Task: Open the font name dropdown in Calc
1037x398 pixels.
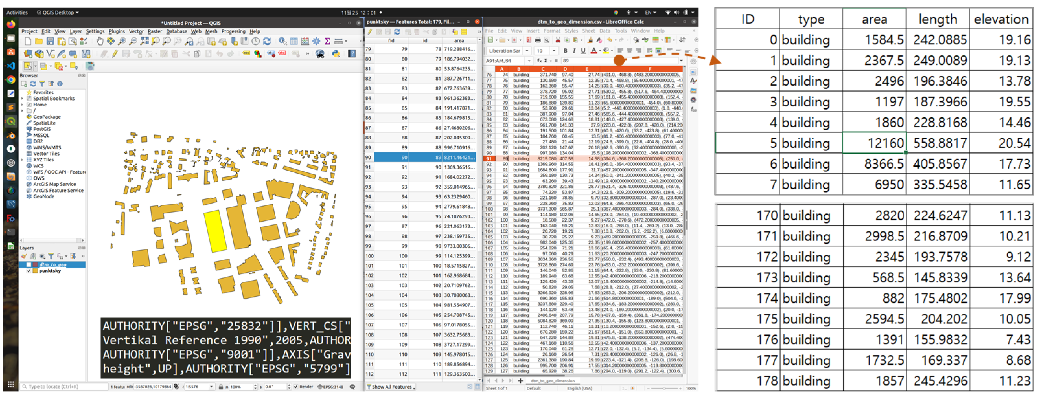Action: (526, 51)
